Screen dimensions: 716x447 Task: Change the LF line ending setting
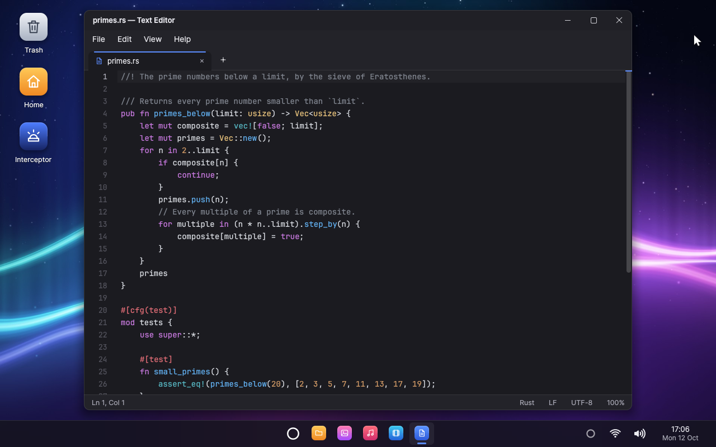click(x=553, y=402)
